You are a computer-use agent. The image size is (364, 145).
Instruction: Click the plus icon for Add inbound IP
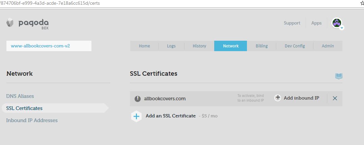point(278,98)
